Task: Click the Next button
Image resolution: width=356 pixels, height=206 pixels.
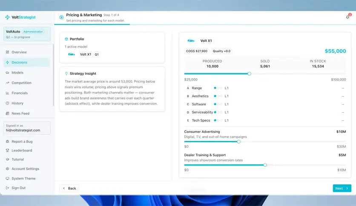Action: [x=342, y=188]
